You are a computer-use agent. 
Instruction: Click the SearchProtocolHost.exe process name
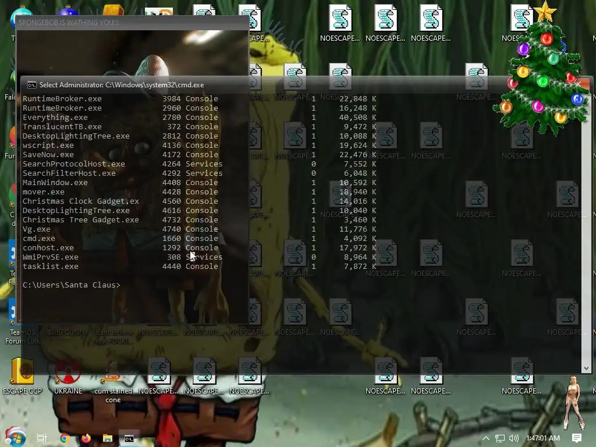pyautogui.click(x=74, y=164)
